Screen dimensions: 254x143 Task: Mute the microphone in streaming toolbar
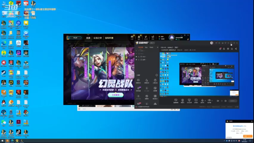click(202, 101)
